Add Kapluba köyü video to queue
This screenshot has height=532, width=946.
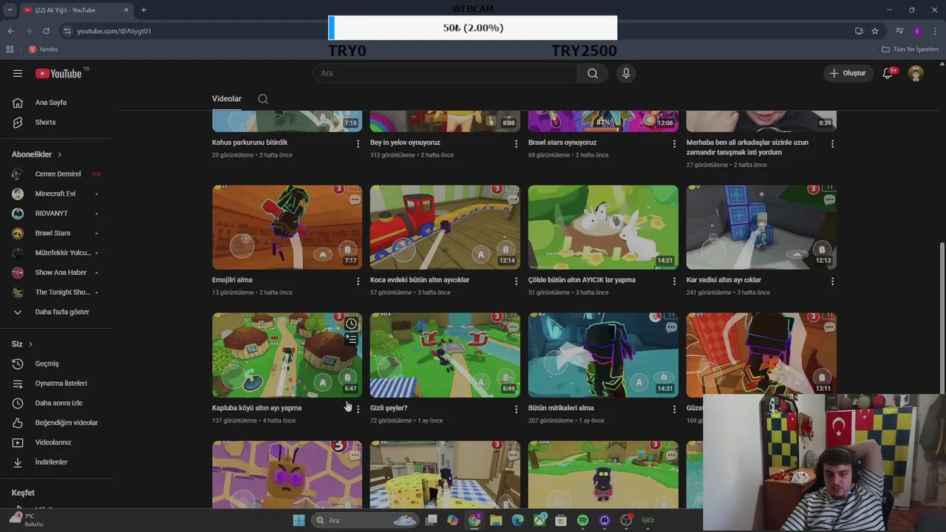351,340
